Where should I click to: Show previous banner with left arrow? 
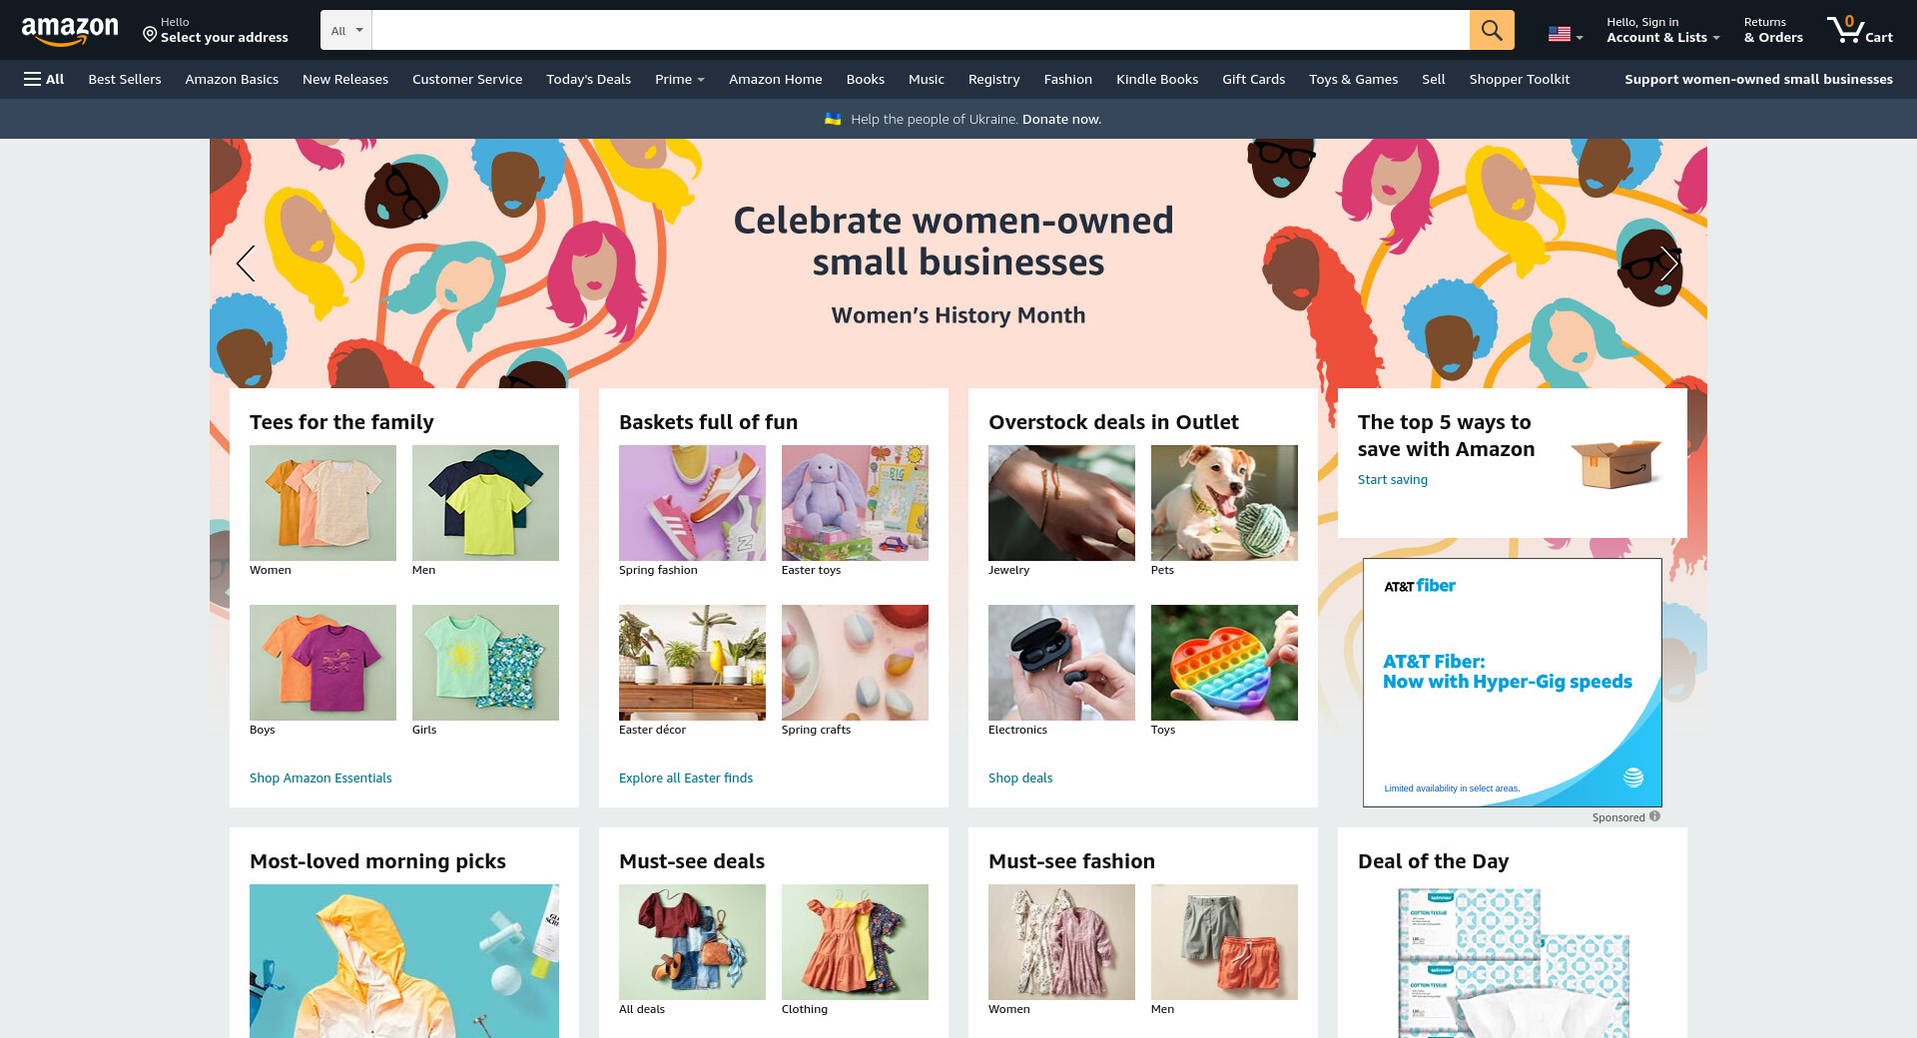pos(246,263)
